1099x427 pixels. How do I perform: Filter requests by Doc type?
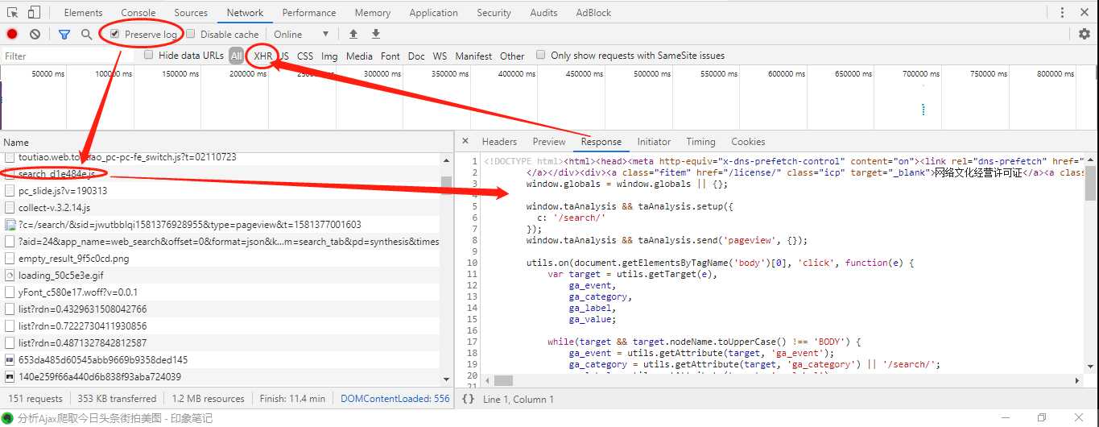pyautogui.click(x=416, y=56)
